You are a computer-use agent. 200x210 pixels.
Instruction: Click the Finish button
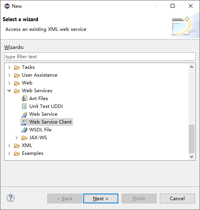click(139, 199)
